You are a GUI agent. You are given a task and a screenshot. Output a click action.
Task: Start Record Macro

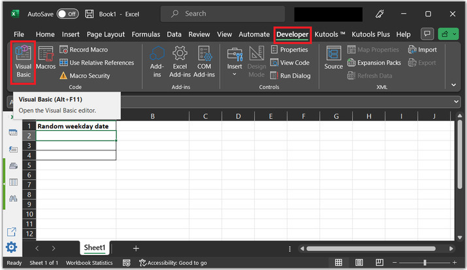[84, 50]
